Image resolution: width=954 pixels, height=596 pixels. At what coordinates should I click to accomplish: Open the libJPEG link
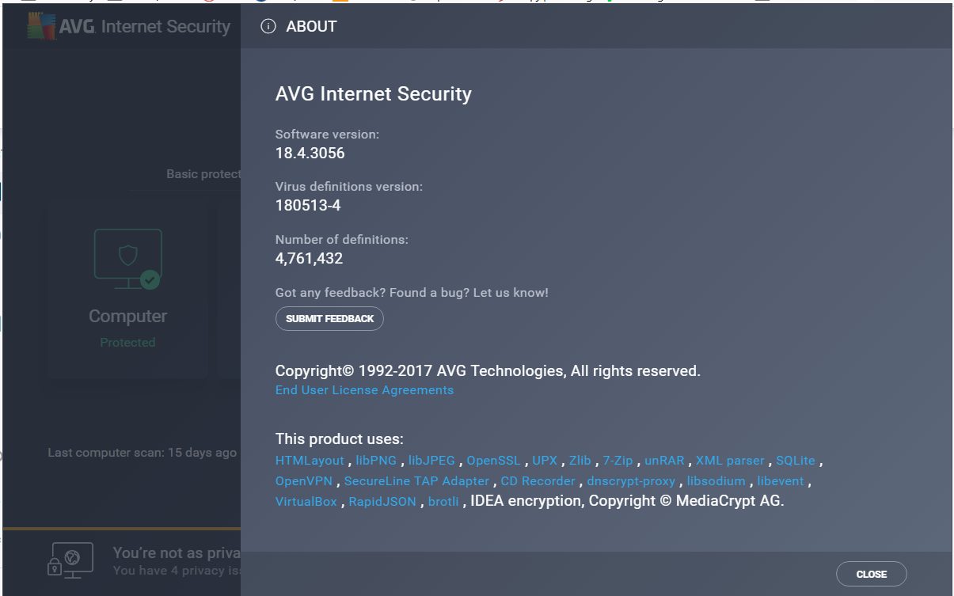pyautogui.click(x=431, y=461)
